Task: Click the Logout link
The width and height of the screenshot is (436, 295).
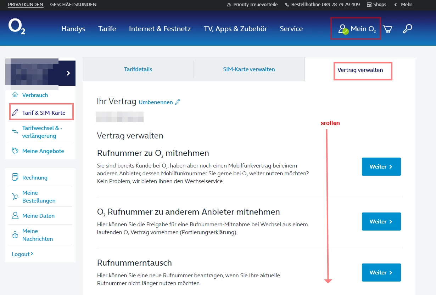Action: (22, 254)
